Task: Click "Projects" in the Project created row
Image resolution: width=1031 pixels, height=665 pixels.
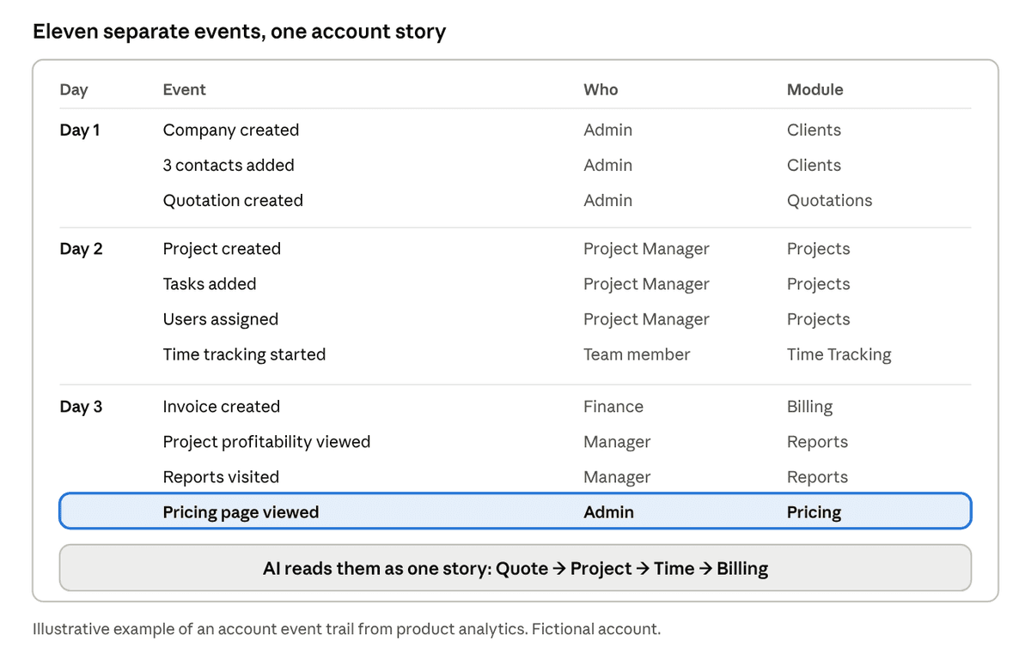Action: click(x=819, y=249)
